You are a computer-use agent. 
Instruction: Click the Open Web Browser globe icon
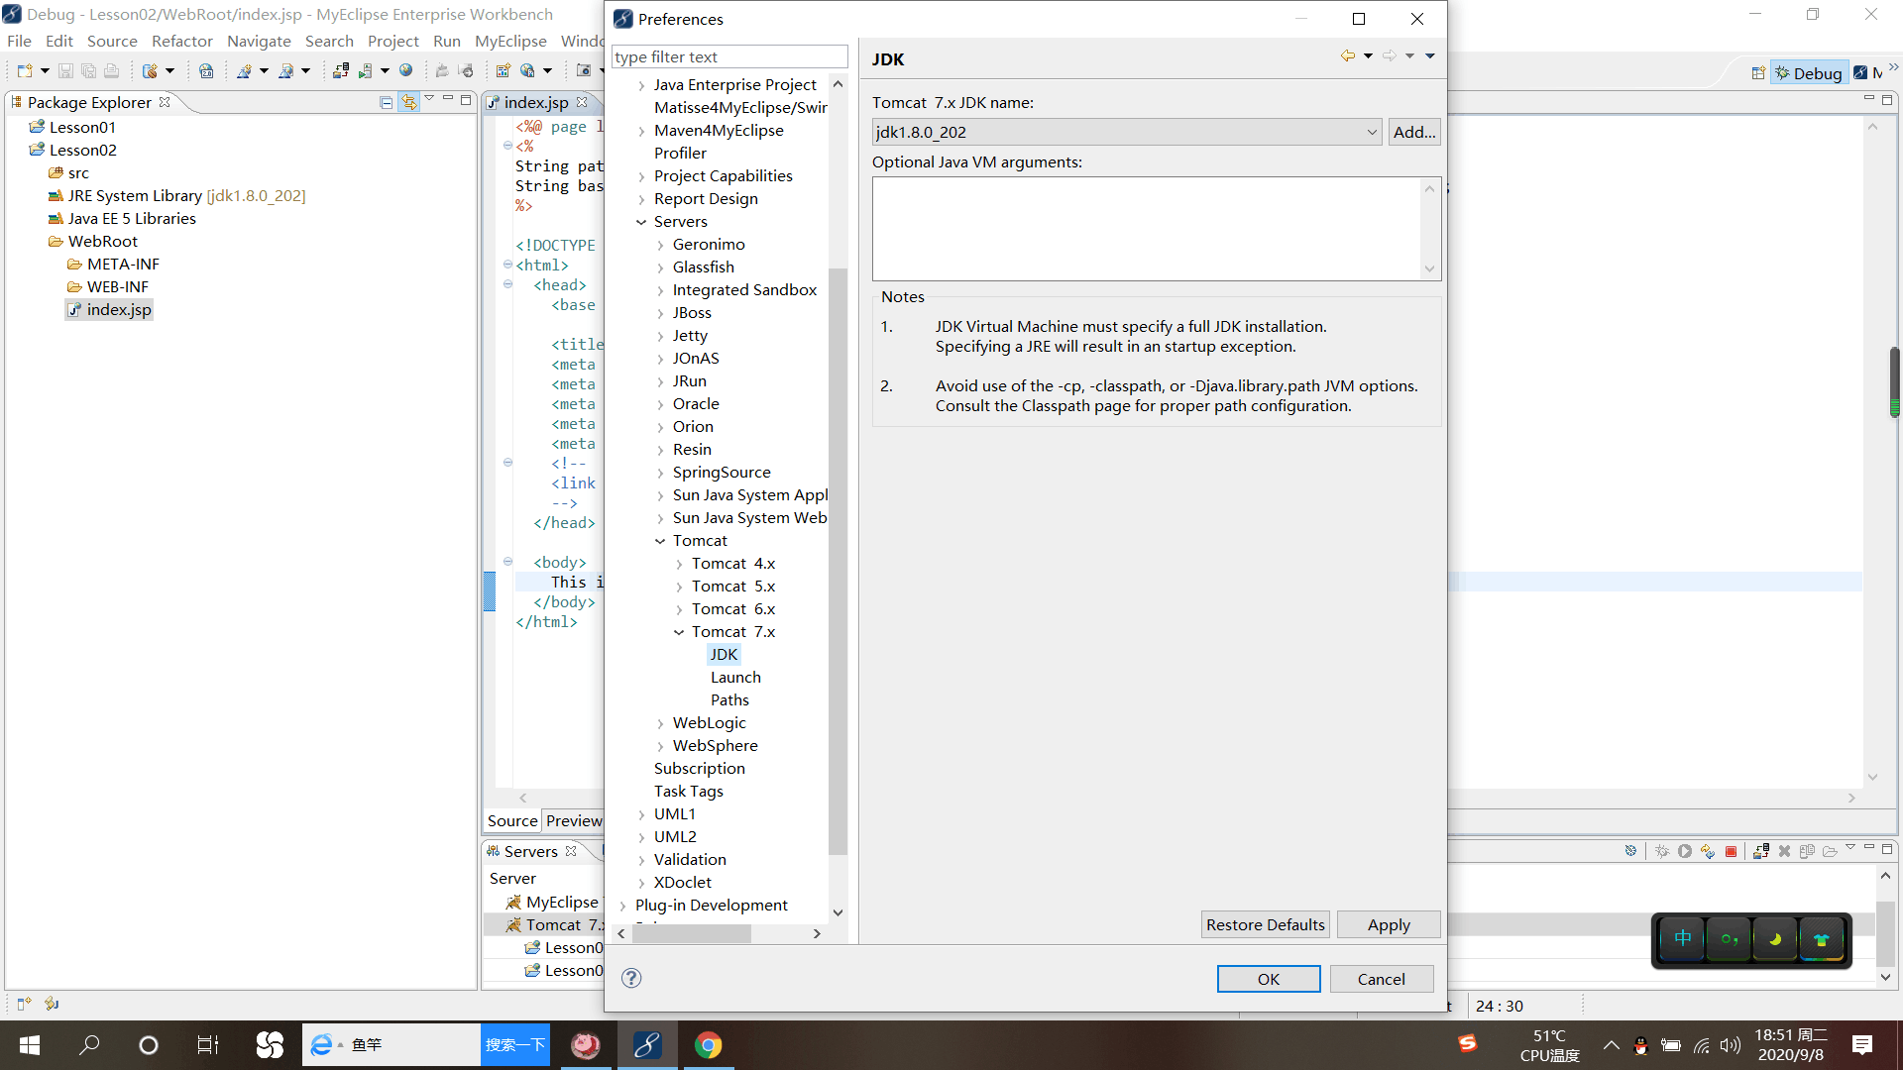tap(405, 70)
